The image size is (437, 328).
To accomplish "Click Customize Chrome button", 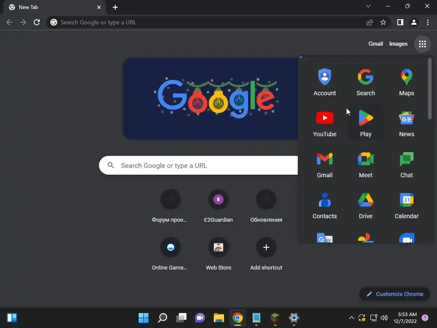I will click(395, 294).
